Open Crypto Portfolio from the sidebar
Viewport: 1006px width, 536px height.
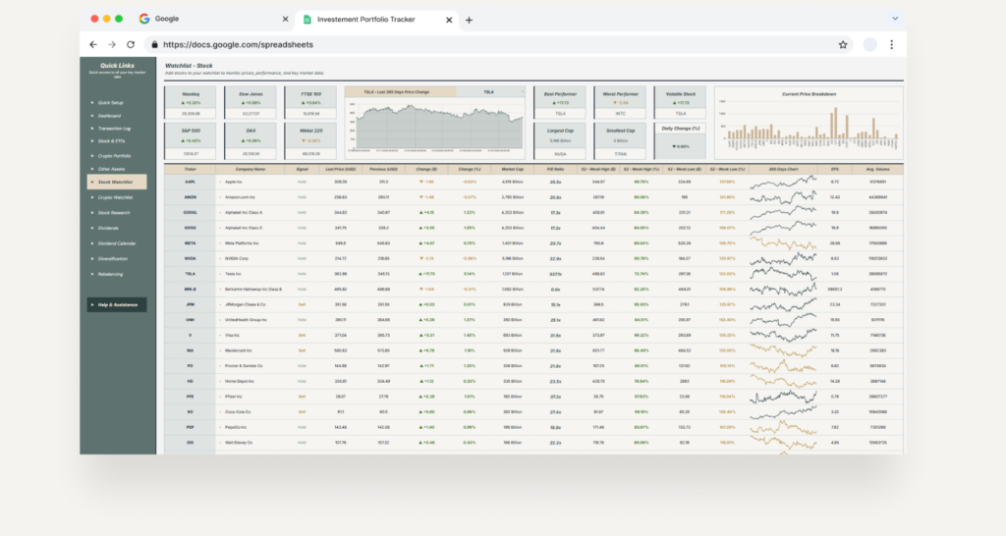[114, 156]
